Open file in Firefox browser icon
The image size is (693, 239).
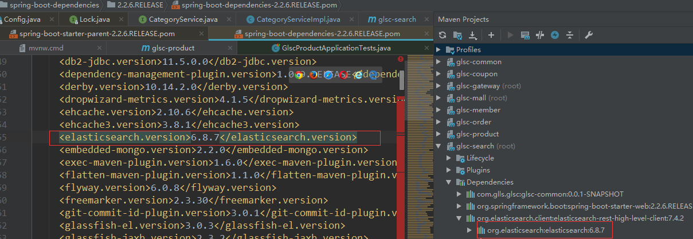tap(314, 75)
